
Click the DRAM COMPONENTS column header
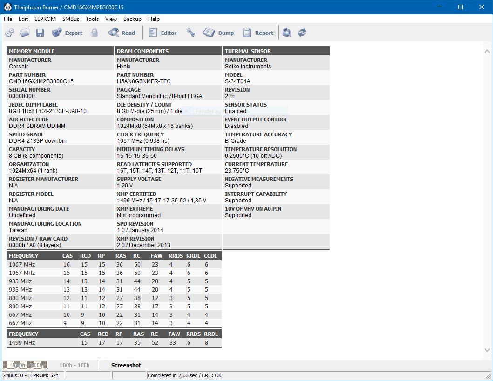click(168, 51)
